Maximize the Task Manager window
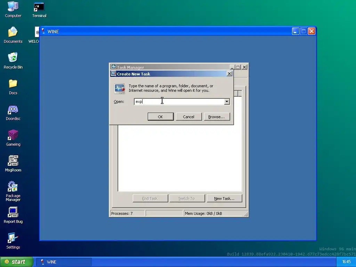The image size is (356, 267). pyautogui.click(x=238, y=67)
